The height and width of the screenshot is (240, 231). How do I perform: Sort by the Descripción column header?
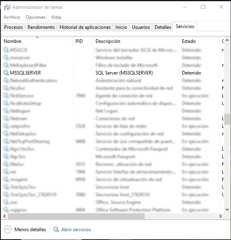[x=136, y=41]
